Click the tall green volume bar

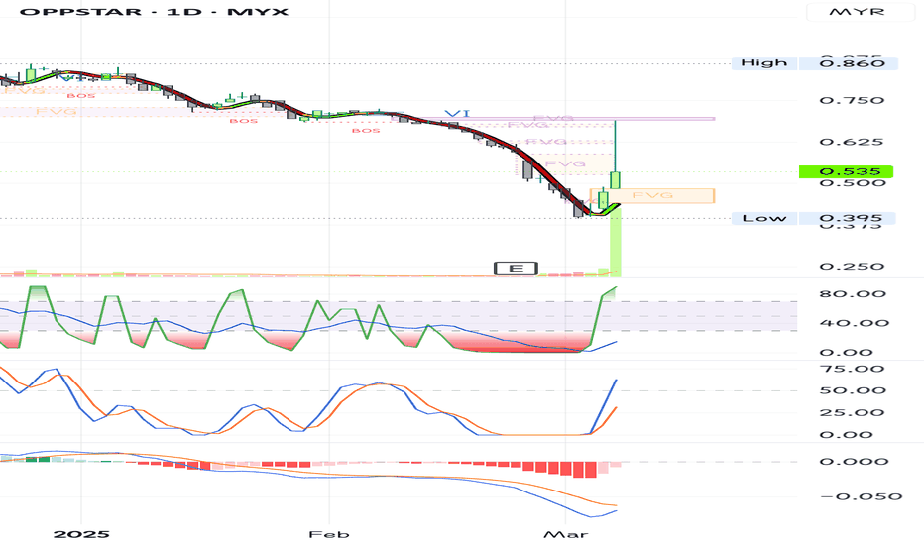pos(616,244)
